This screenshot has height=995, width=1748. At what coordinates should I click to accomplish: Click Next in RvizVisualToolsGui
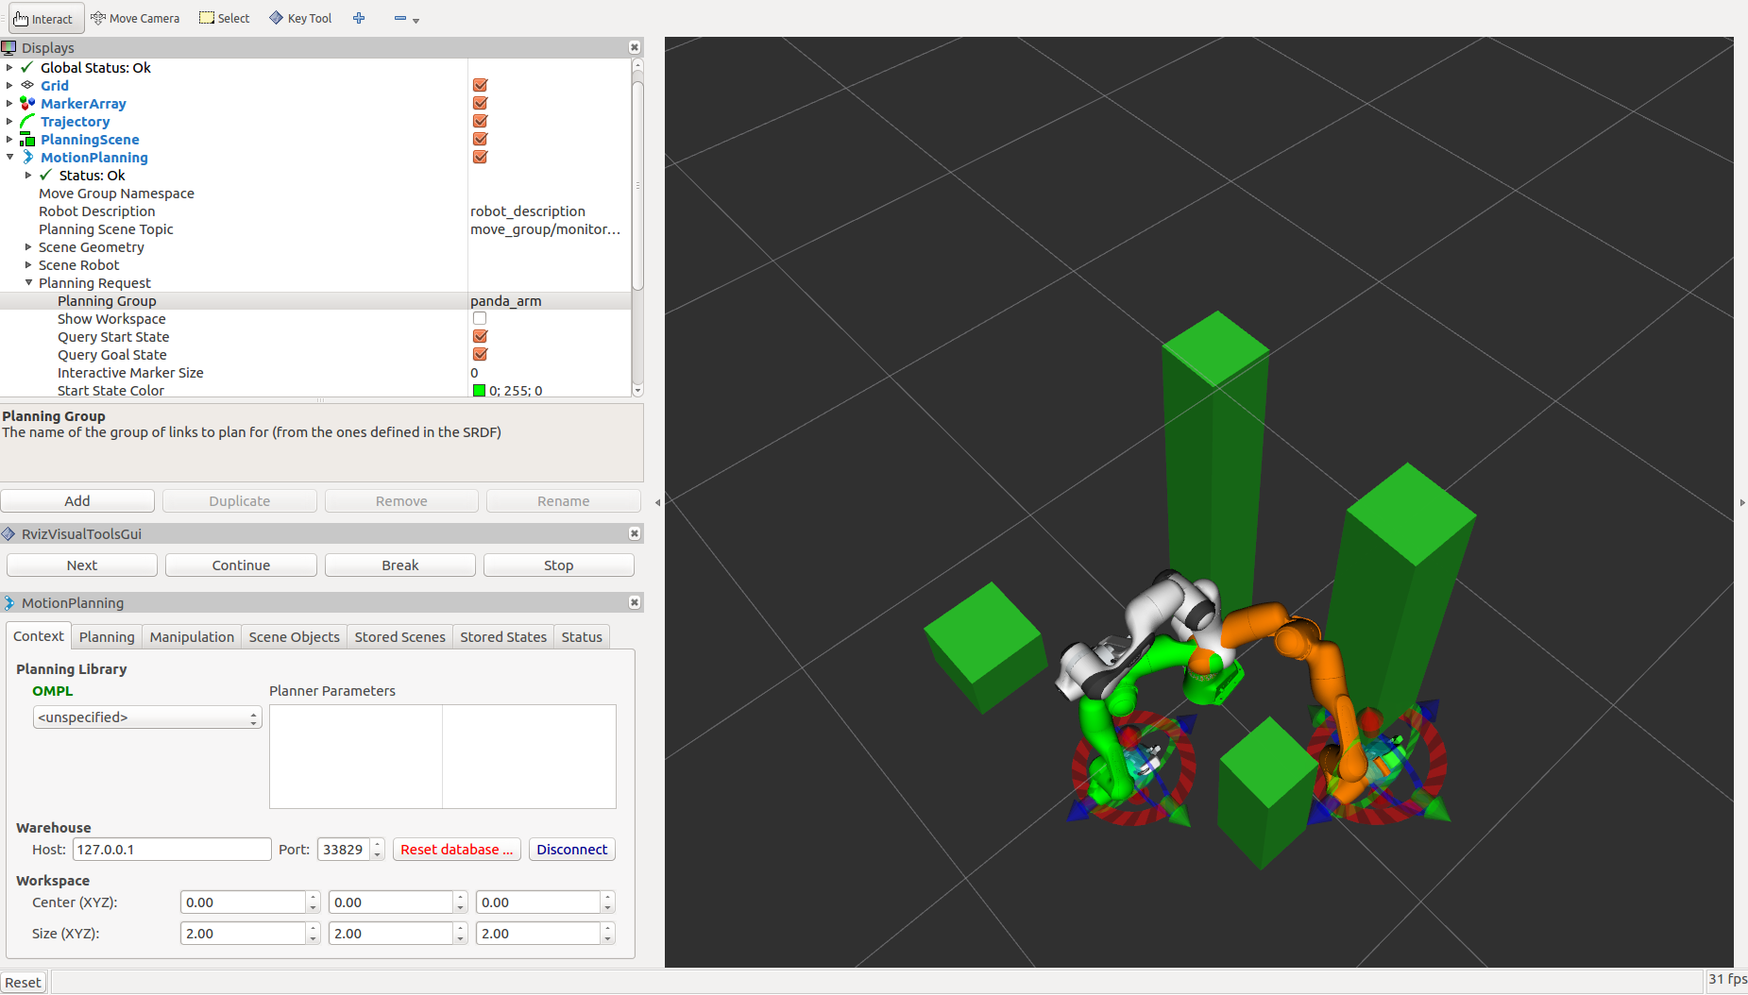[x=82, y=565]
